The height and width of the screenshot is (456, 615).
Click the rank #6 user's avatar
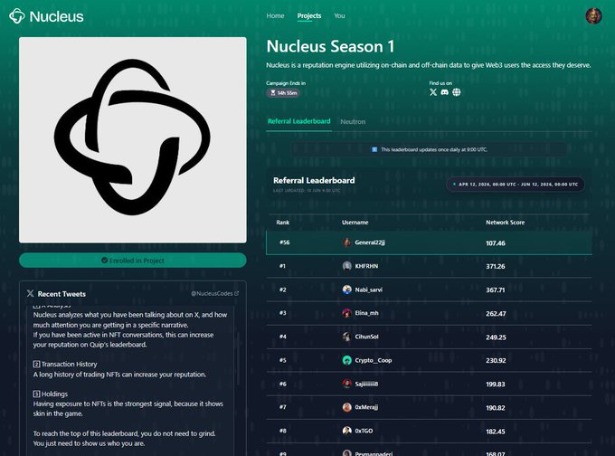(346, 384)
